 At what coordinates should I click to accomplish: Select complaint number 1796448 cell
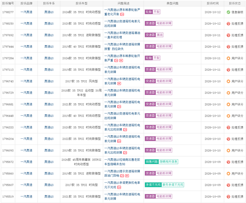click(x=8, y=116)
